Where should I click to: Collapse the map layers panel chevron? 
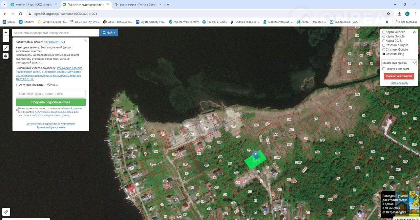coord(414,32)
